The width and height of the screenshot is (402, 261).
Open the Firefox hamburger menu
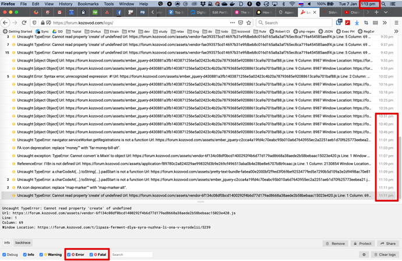396,23
